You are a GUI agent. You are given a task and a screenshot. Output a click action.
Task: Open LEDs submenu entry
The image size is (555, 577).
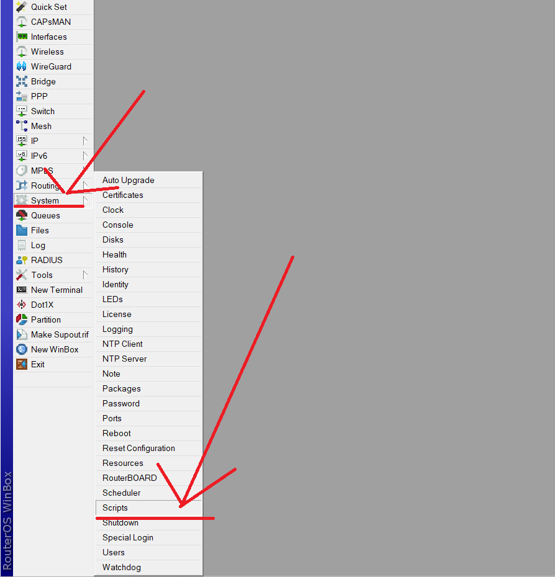point(149,300)
